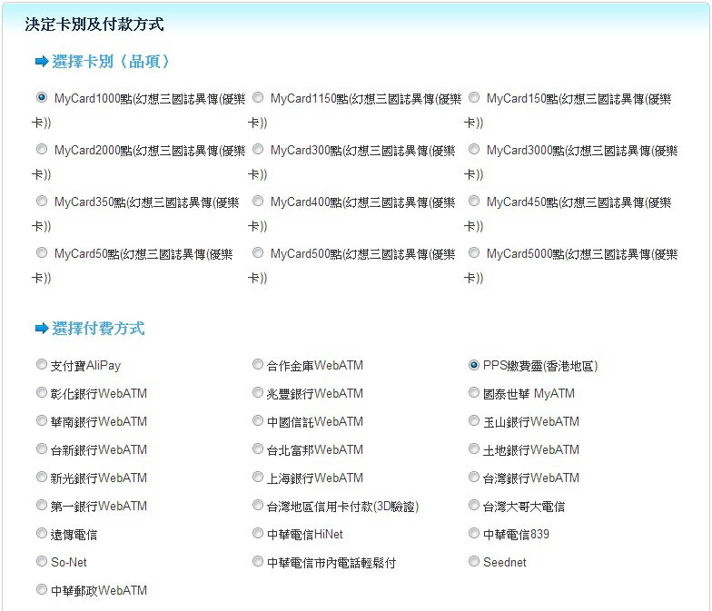Choose MyCard150點 card radio button
This screenshot has width=712, height=611.
point(474,98)
